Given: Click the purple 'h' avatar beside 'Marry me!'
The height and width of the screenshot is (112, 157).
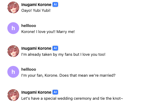Looking at the screenshot, I should (x=13, y=28).
